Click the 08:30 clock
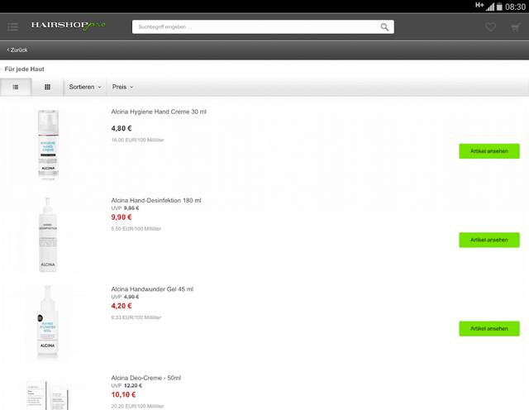The width and height of the screenshot is (529, 410). point(515,7)
